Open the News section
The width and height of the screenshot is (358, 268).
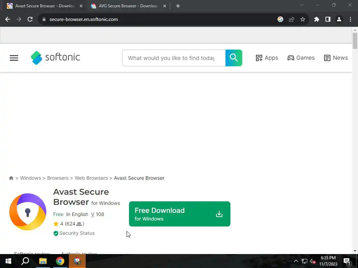(x=336, y=58)
